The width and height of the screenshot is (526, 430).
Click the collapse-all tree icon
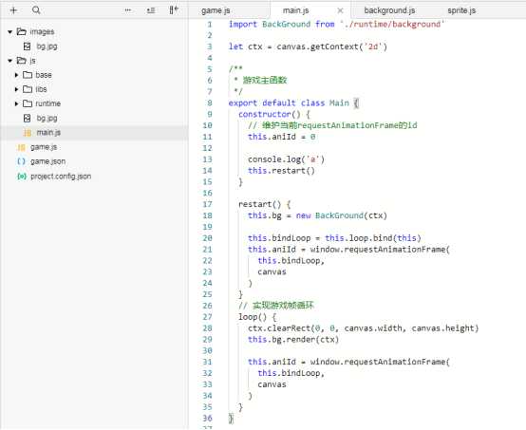pos(151,10)
